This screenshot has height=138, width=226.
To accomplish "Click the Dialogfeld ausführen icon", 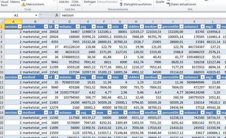I will tap(121, 4).
